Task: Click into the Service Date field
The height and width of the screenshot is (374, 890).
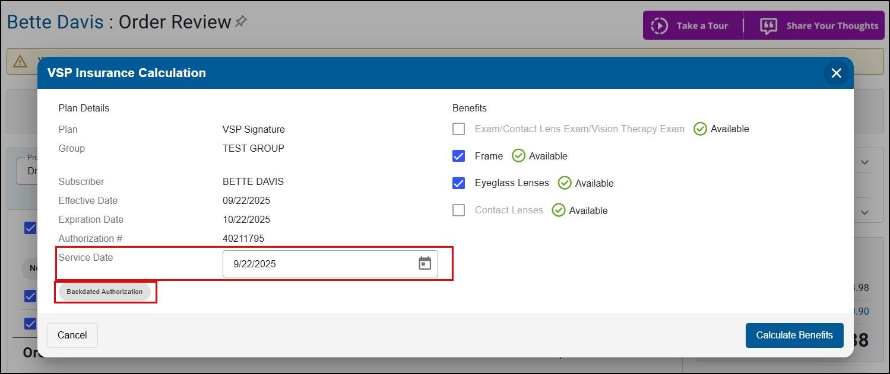Action: coord(318,264)
